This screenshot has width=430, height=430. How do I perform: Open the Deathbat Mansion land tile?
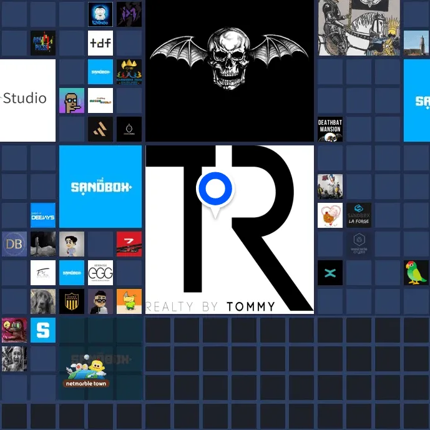(330, 129)
